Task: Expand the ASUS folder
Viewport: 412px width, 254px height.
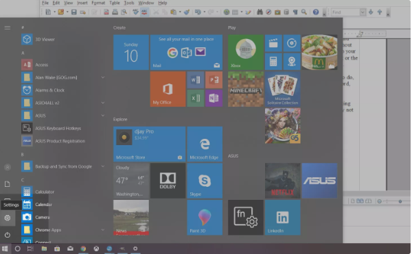Action: [x=103, y=116]
